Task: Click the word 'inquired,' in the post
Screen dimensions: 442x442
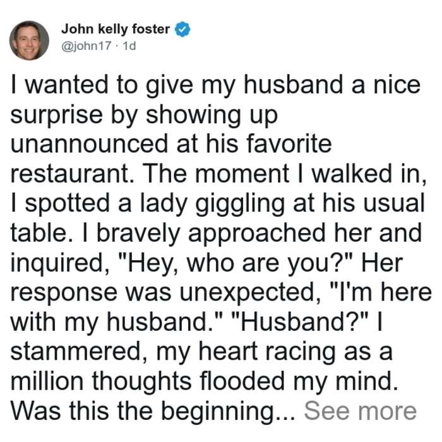Action: tap(60, 264)
